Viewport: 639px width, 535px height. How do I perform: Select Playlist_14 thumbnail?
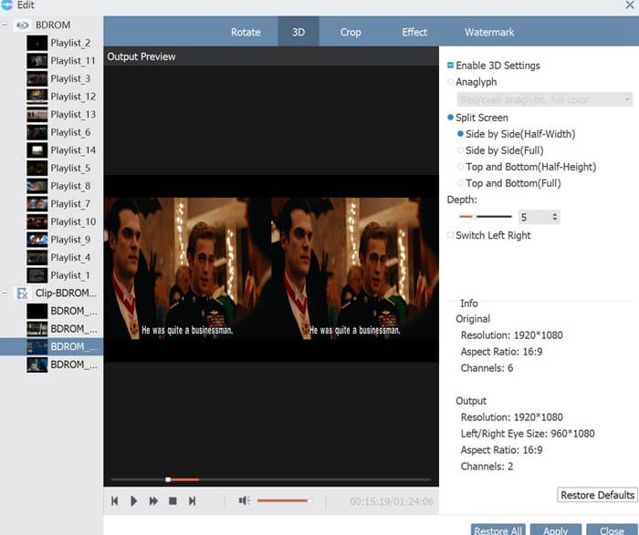pyautogui.click(x=37, y=150)
